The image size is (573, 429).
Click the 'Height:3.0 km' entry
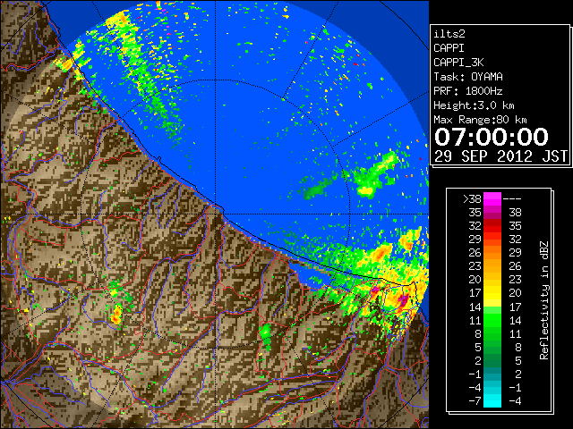pos(474,105)
